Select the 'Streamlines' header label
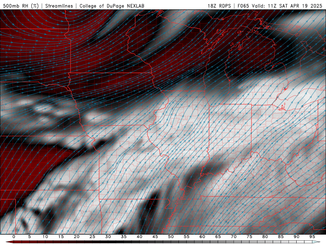326x244 pixels. tap(59, 6)
